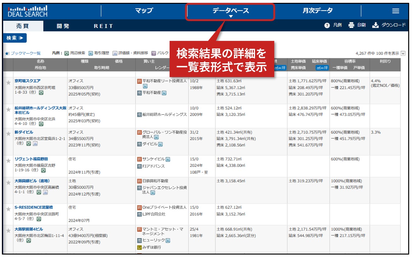412x258 pixels.
Task: Nearby search icon for S-RESIDENCE淀屋橋 address
Action: pyautogui.click(x=39, y=219)
